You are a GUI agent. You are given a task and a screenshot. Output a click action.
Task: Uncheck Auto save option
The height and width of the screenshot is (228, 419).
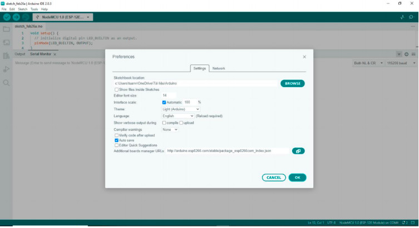(x=116, y=140)
